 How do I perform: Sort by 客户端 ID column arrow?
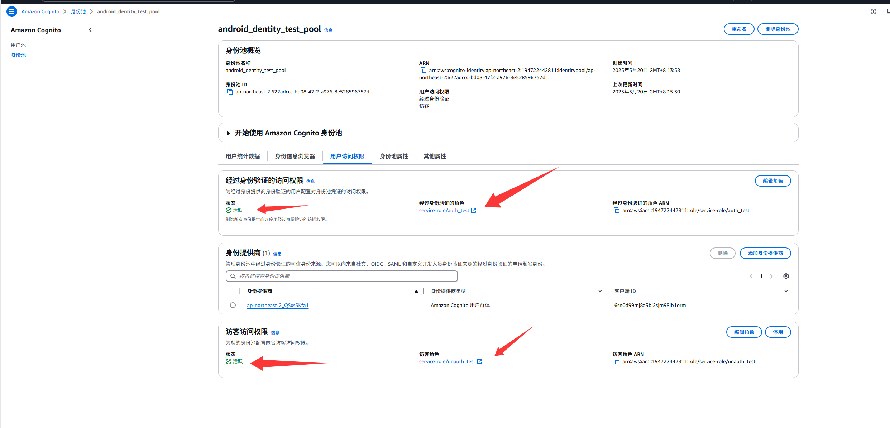(786, 291)
